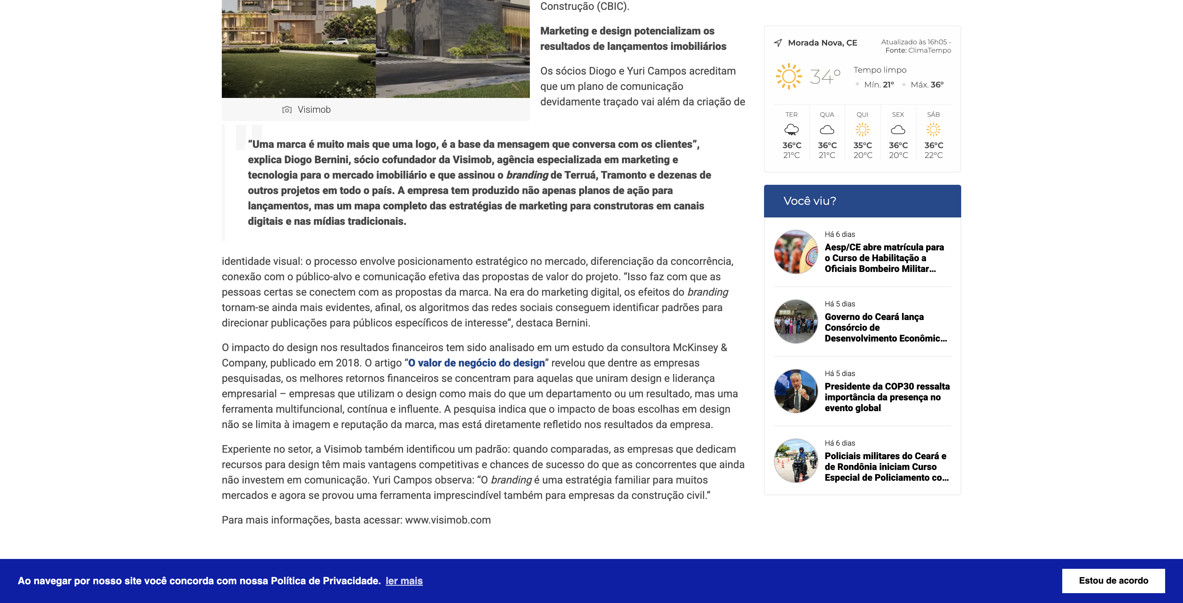Click the group photo thumbnail for Governo do Ceará
This screenshot has width=1183, height=603.
coord(796,322)
